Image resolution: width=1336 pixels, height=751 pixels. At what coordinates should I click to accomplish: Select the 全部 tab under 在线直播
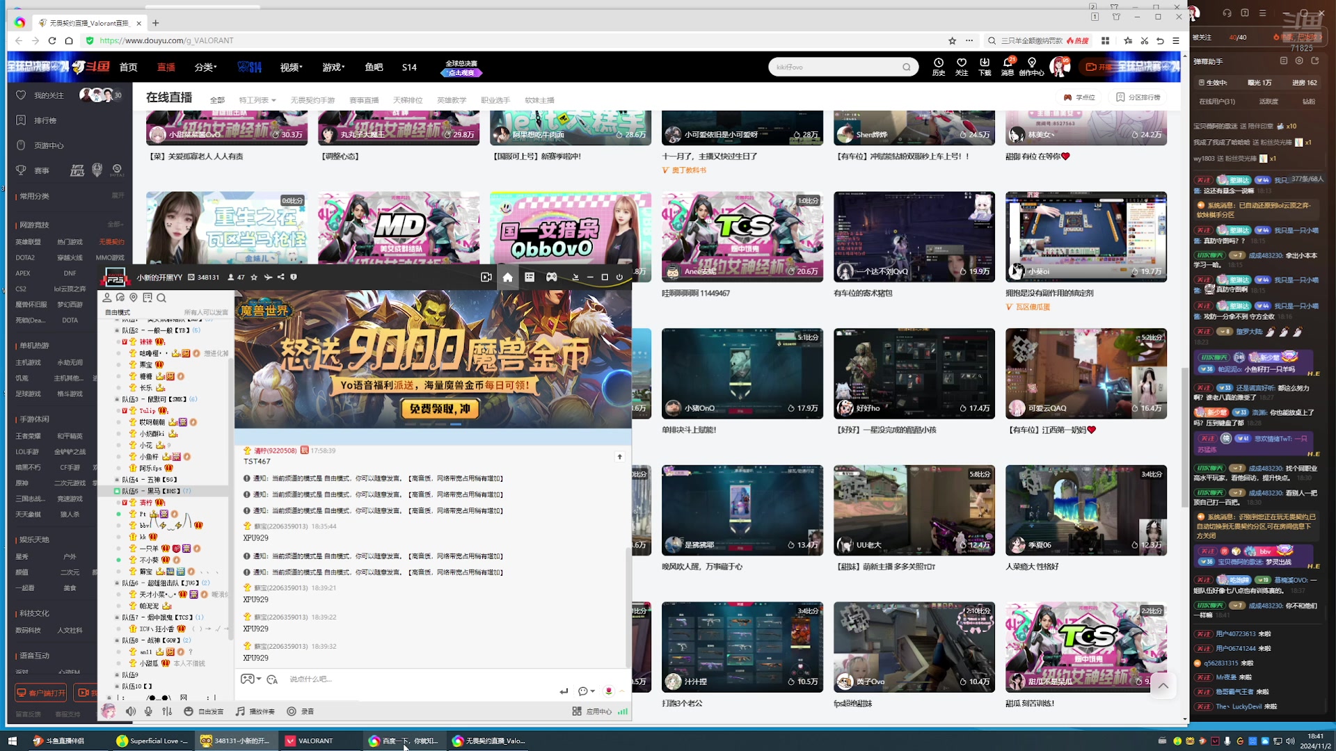coord(217,100)
